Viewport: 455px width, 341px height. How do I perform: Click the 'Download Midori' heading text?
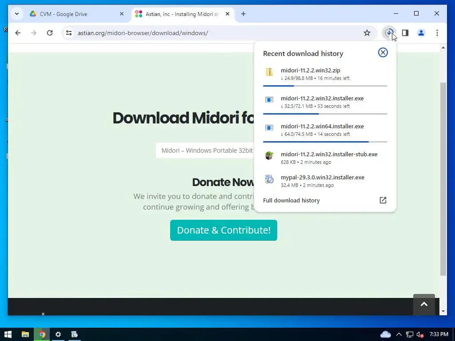183,118
